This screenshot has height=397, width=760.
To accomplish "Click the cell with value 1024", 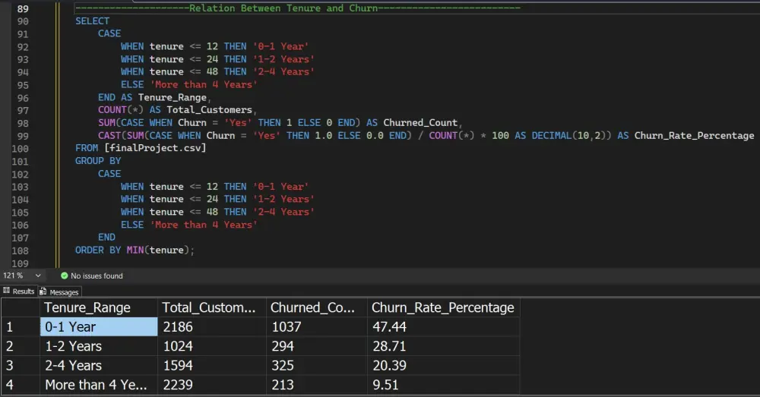I will [x=212, y=346].
